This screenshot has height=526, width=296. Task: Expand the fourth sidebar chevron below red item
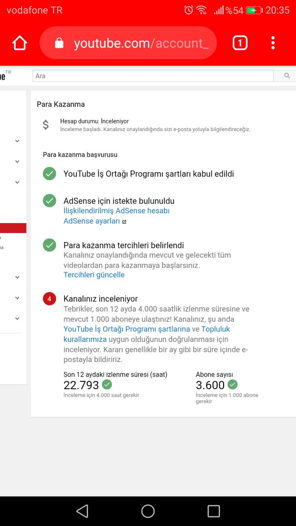[x=17, y=277]
